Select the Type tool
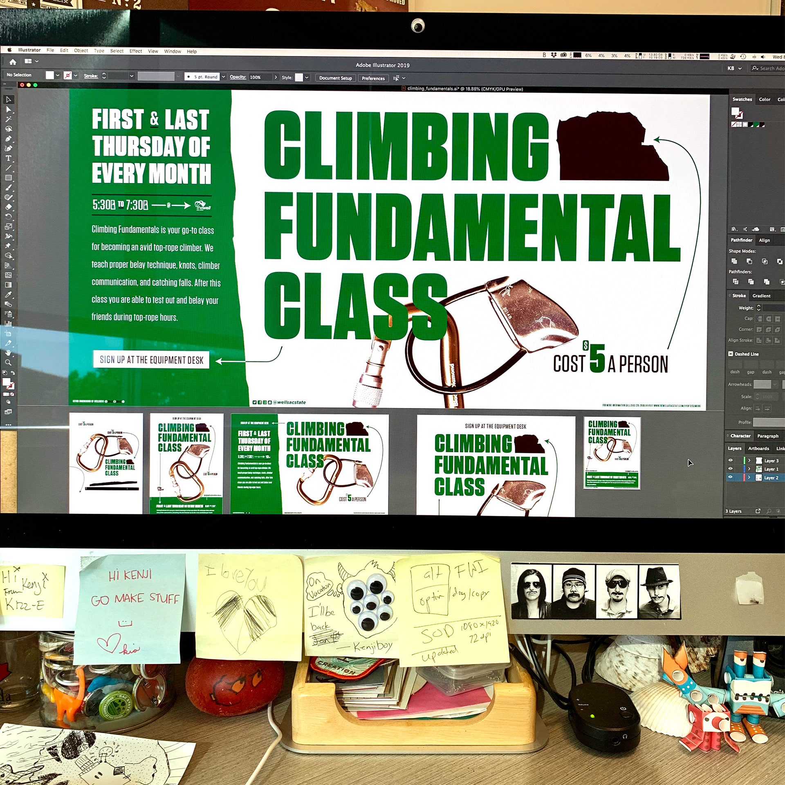This screenshot has width=785, height=785. pyautogui.click(x=8, y=158)
